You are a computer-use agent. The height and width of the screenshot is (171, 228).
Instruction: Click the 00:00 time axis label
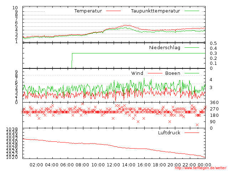(x=204, y=165)
